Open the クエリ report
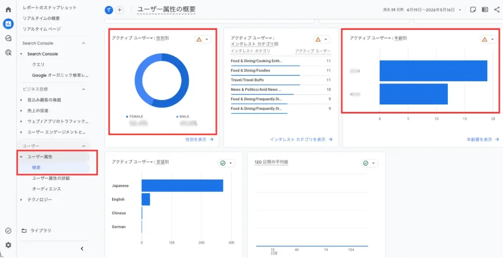The height and width of the screenshot is (258, 503). pyautogui.click(x=38, y=64)
